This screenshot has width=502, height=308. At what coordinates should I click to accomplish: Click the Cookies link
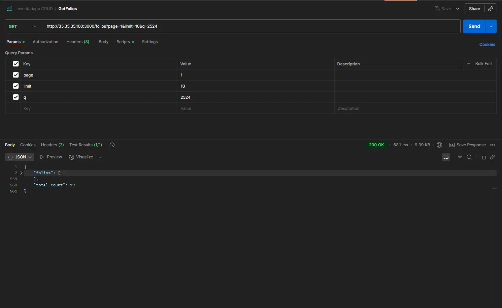point(487,44)
